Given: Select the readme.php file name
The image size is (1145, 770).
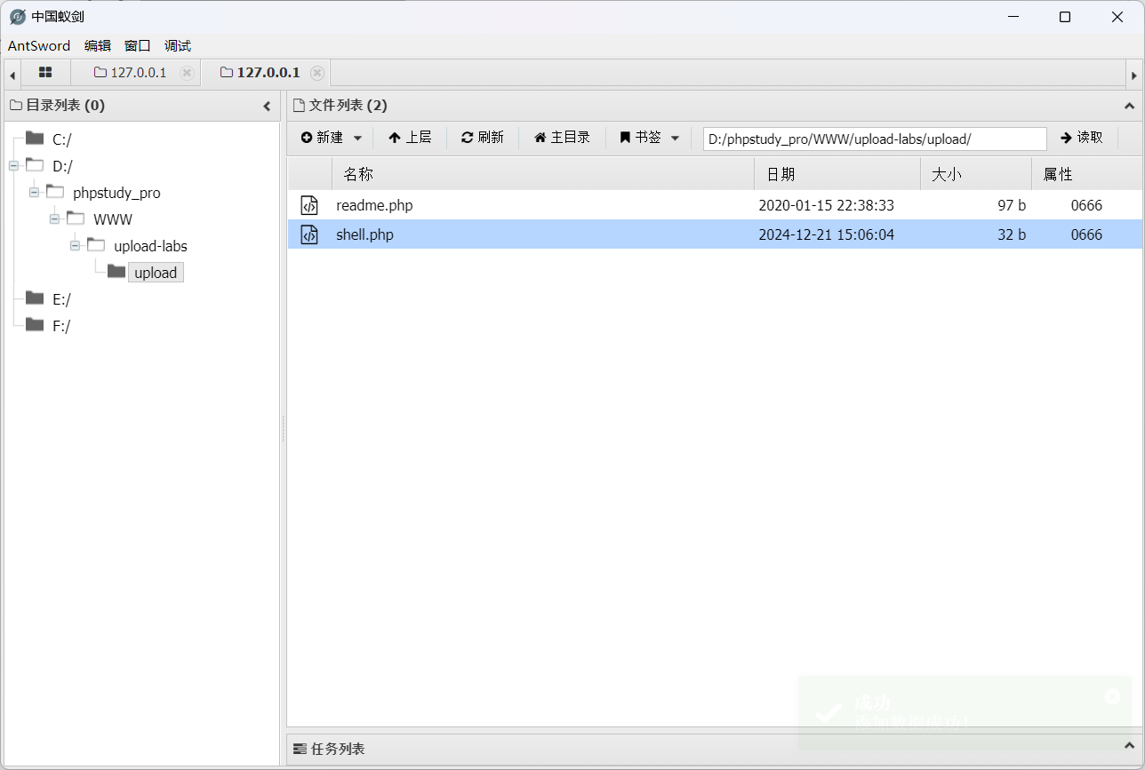Looking at the screenshot, I should (x=374, y=205).
